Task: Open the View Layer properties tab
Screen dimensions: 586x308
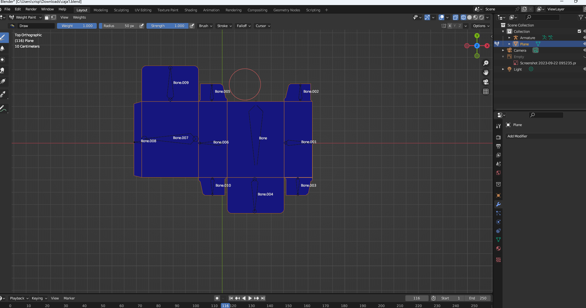Action: point(498,155)
